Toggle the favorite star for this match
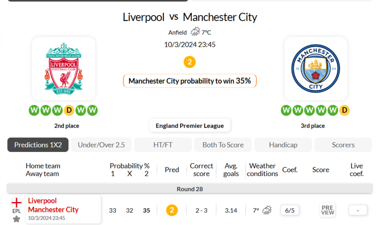Image resolution: width=377 pixels, height=225 pixels. 16,219
